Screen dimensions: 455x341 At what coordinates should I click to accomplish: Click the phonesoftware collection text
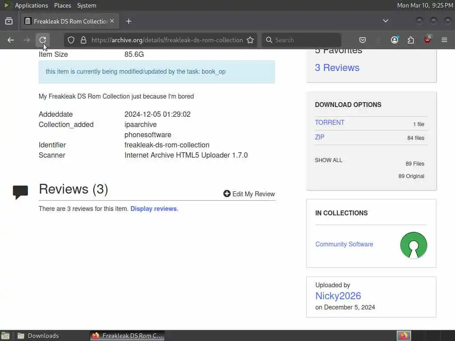[x=148, y=135]
